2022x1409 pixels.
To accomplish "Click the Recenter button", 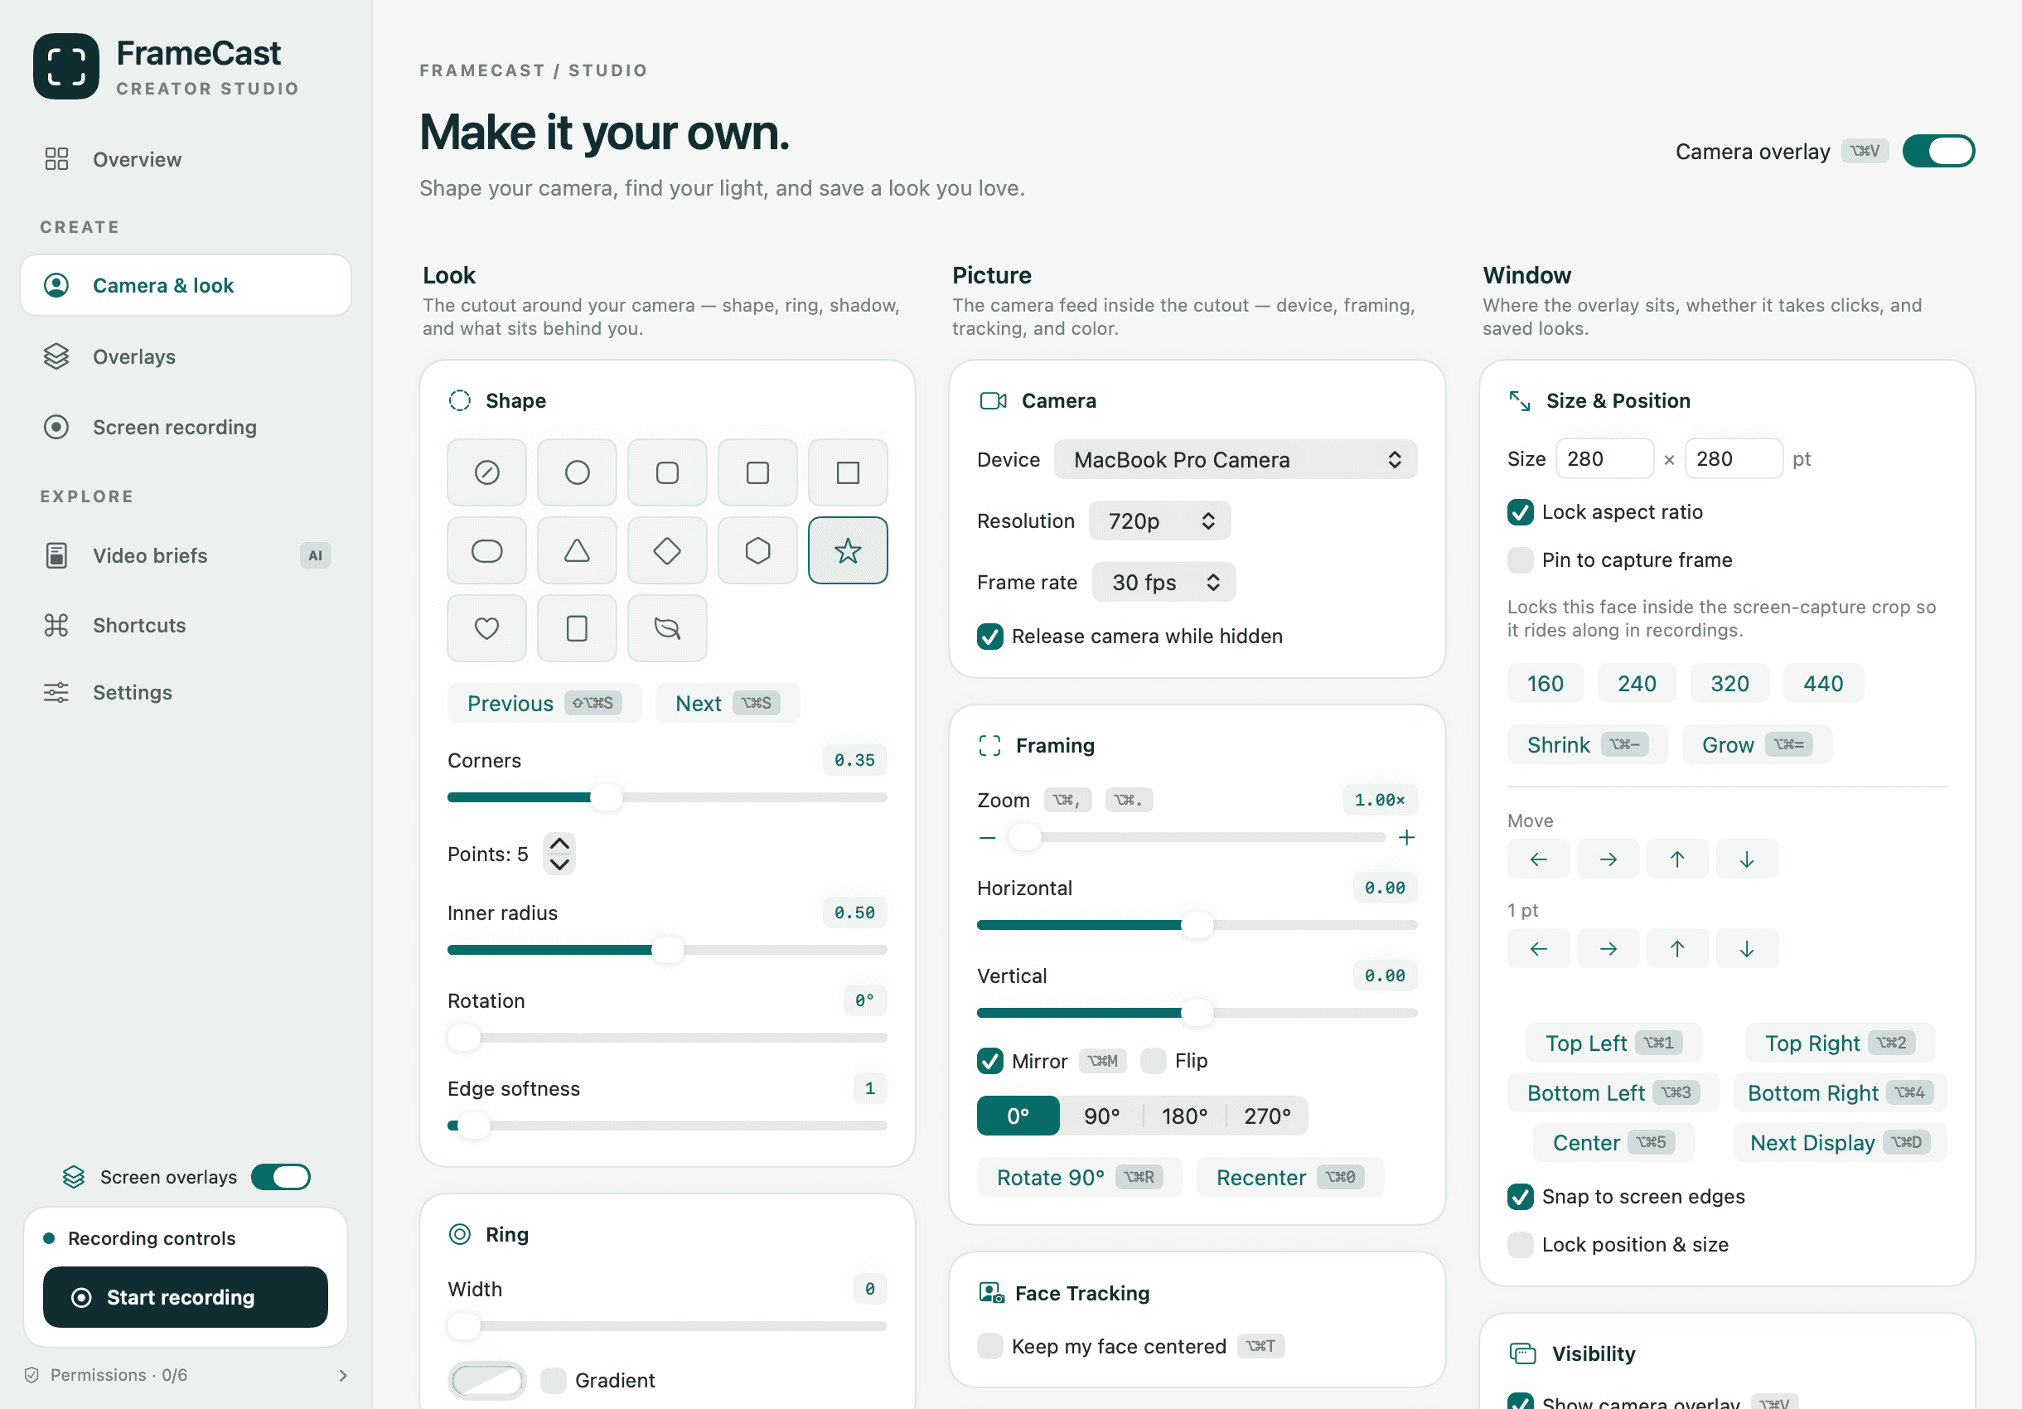I will pos(1289,1178).
